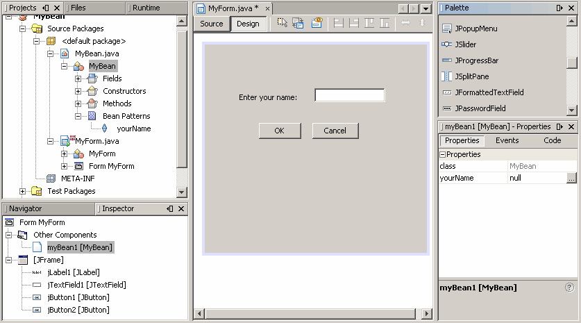Expand the Fields node under MyBean
This screenshot has width=581, height=323.
(78, 78)
